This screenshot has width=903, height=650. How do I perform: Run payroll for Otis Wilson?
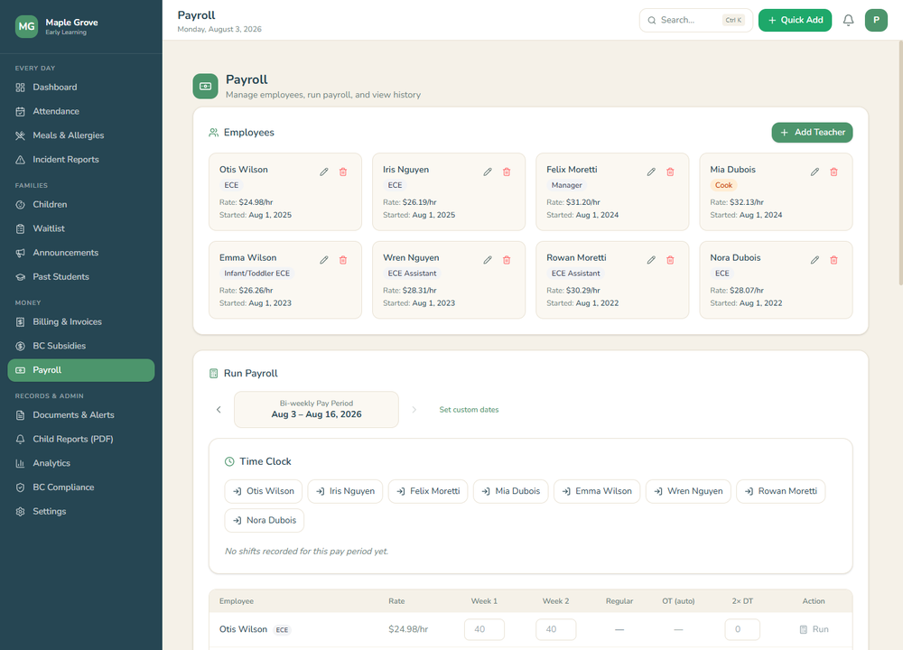tap(814, 630)
